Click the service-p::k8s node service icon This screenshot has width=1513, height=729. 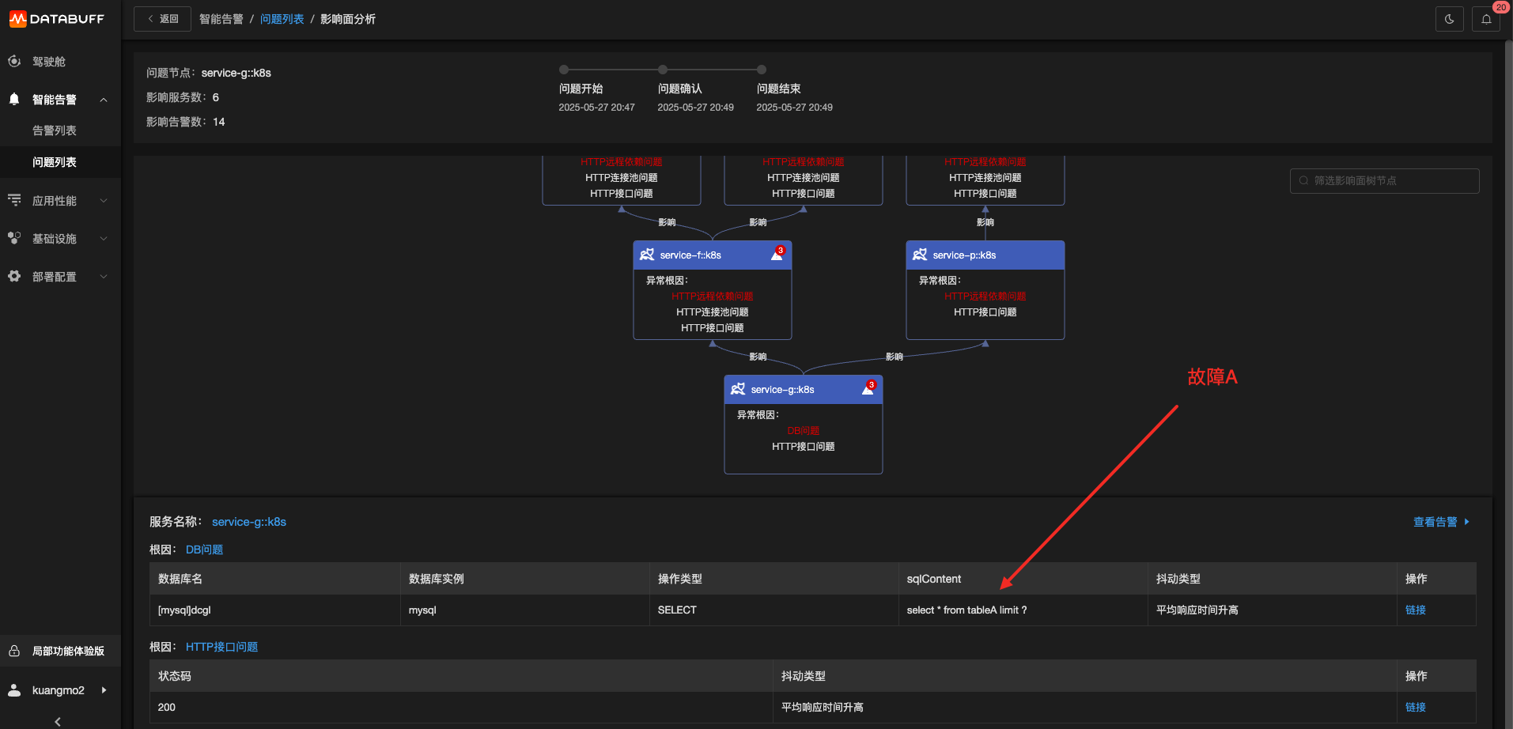(x=920, y=255)
